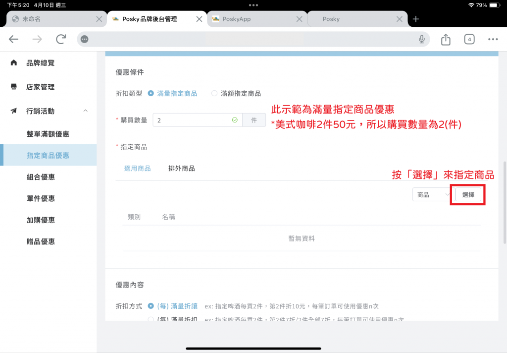Close the PoskyApp tab
The height and width of the screenshot is (353, 507).
(x=300, y=19)
